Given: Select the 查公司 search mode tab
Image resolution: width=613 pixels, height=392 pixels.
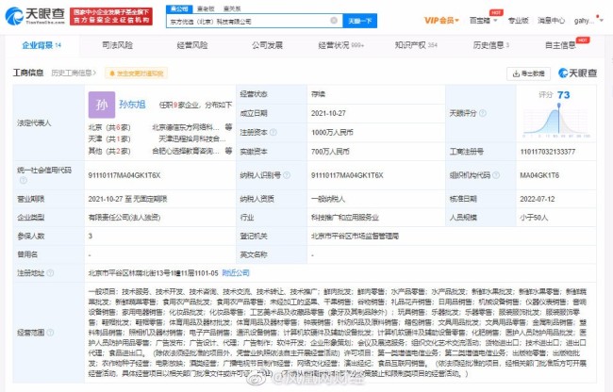Looking at the screenshot, I should tap(179, 8).
